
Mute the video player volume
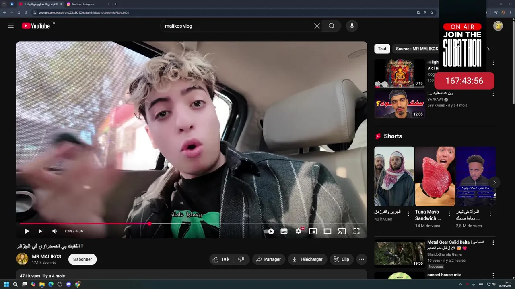(x=54, y=231)
